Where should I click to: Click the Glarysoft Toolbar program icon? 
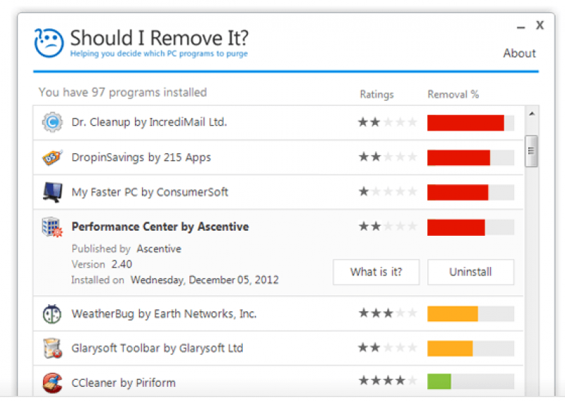[x=52, y=348]
